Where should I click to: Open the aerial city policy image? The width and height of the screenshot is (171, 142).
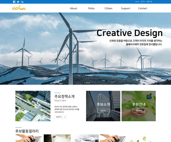[x=33, y=106]
